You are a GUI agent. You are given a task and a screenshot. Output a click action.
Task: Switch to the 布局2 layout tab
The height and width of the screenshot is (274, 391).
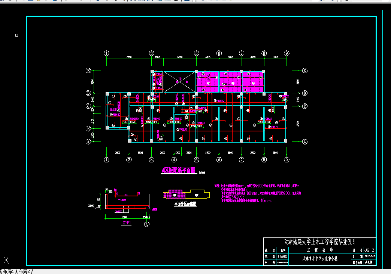24,271
